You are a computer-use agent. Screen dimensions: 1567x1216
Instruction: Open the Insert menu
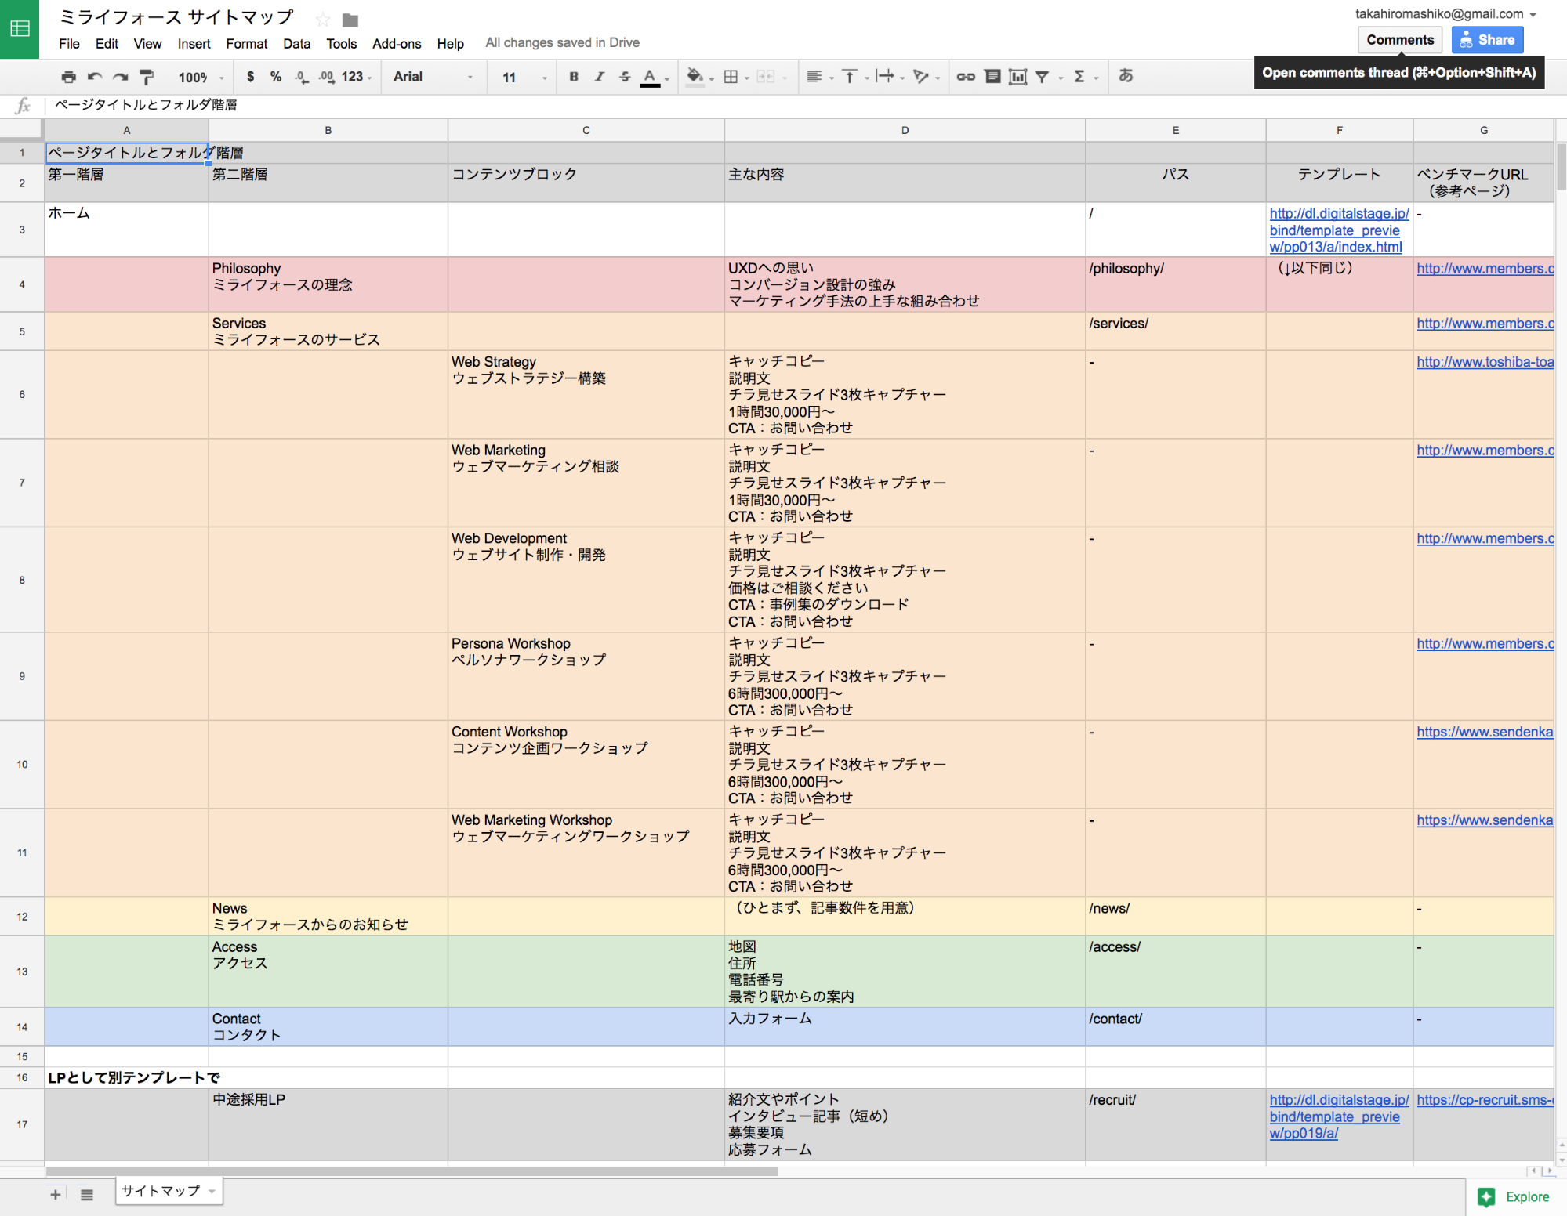click(194, 44)
